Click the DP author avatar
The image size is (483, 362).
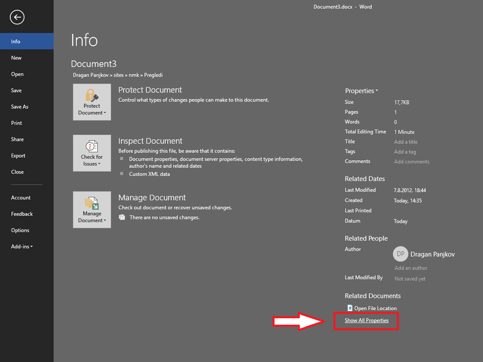(x=400, y=254)
